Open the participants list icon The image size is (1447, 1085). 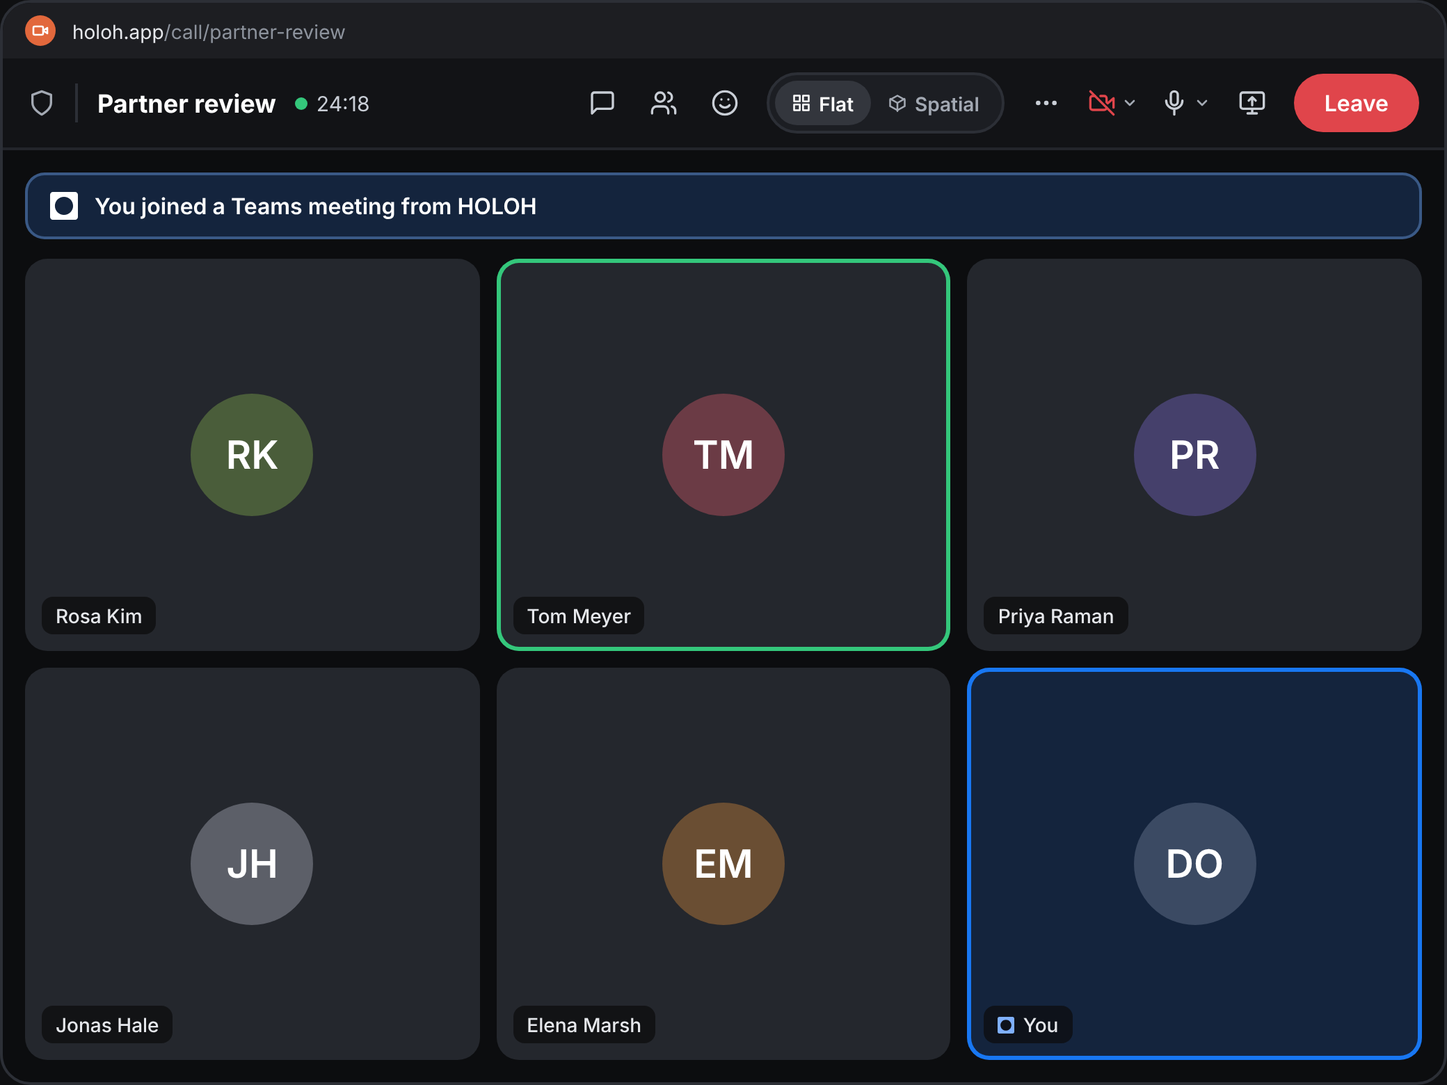tap(663, 104)
